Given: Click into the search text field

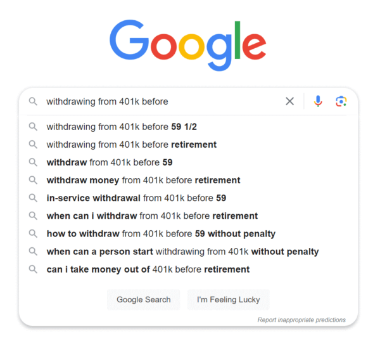Looking at the screenshot, I should (158, 101).
